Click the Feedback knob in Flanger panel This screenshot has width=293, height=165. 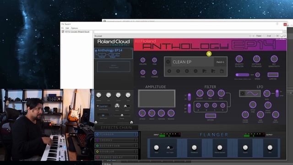coord(194,148)
